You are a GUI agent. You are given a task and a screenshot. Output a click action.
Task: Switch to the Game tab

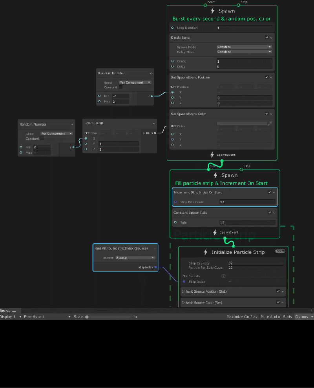pos(10,311)
